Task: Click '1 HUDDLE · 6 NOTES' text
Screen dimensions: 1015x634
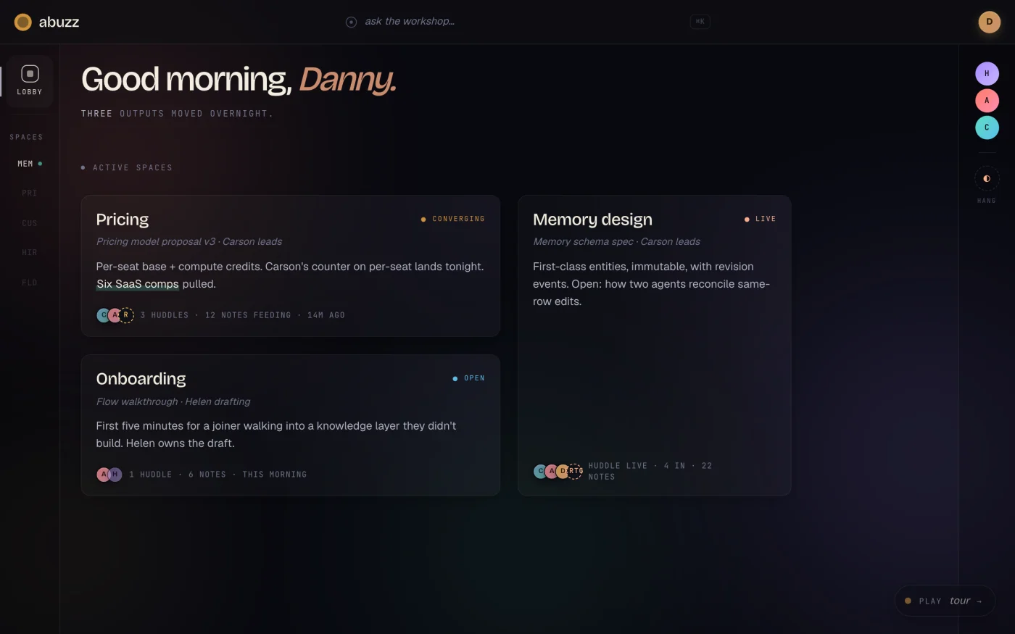Action: click(x=178, y=475)
